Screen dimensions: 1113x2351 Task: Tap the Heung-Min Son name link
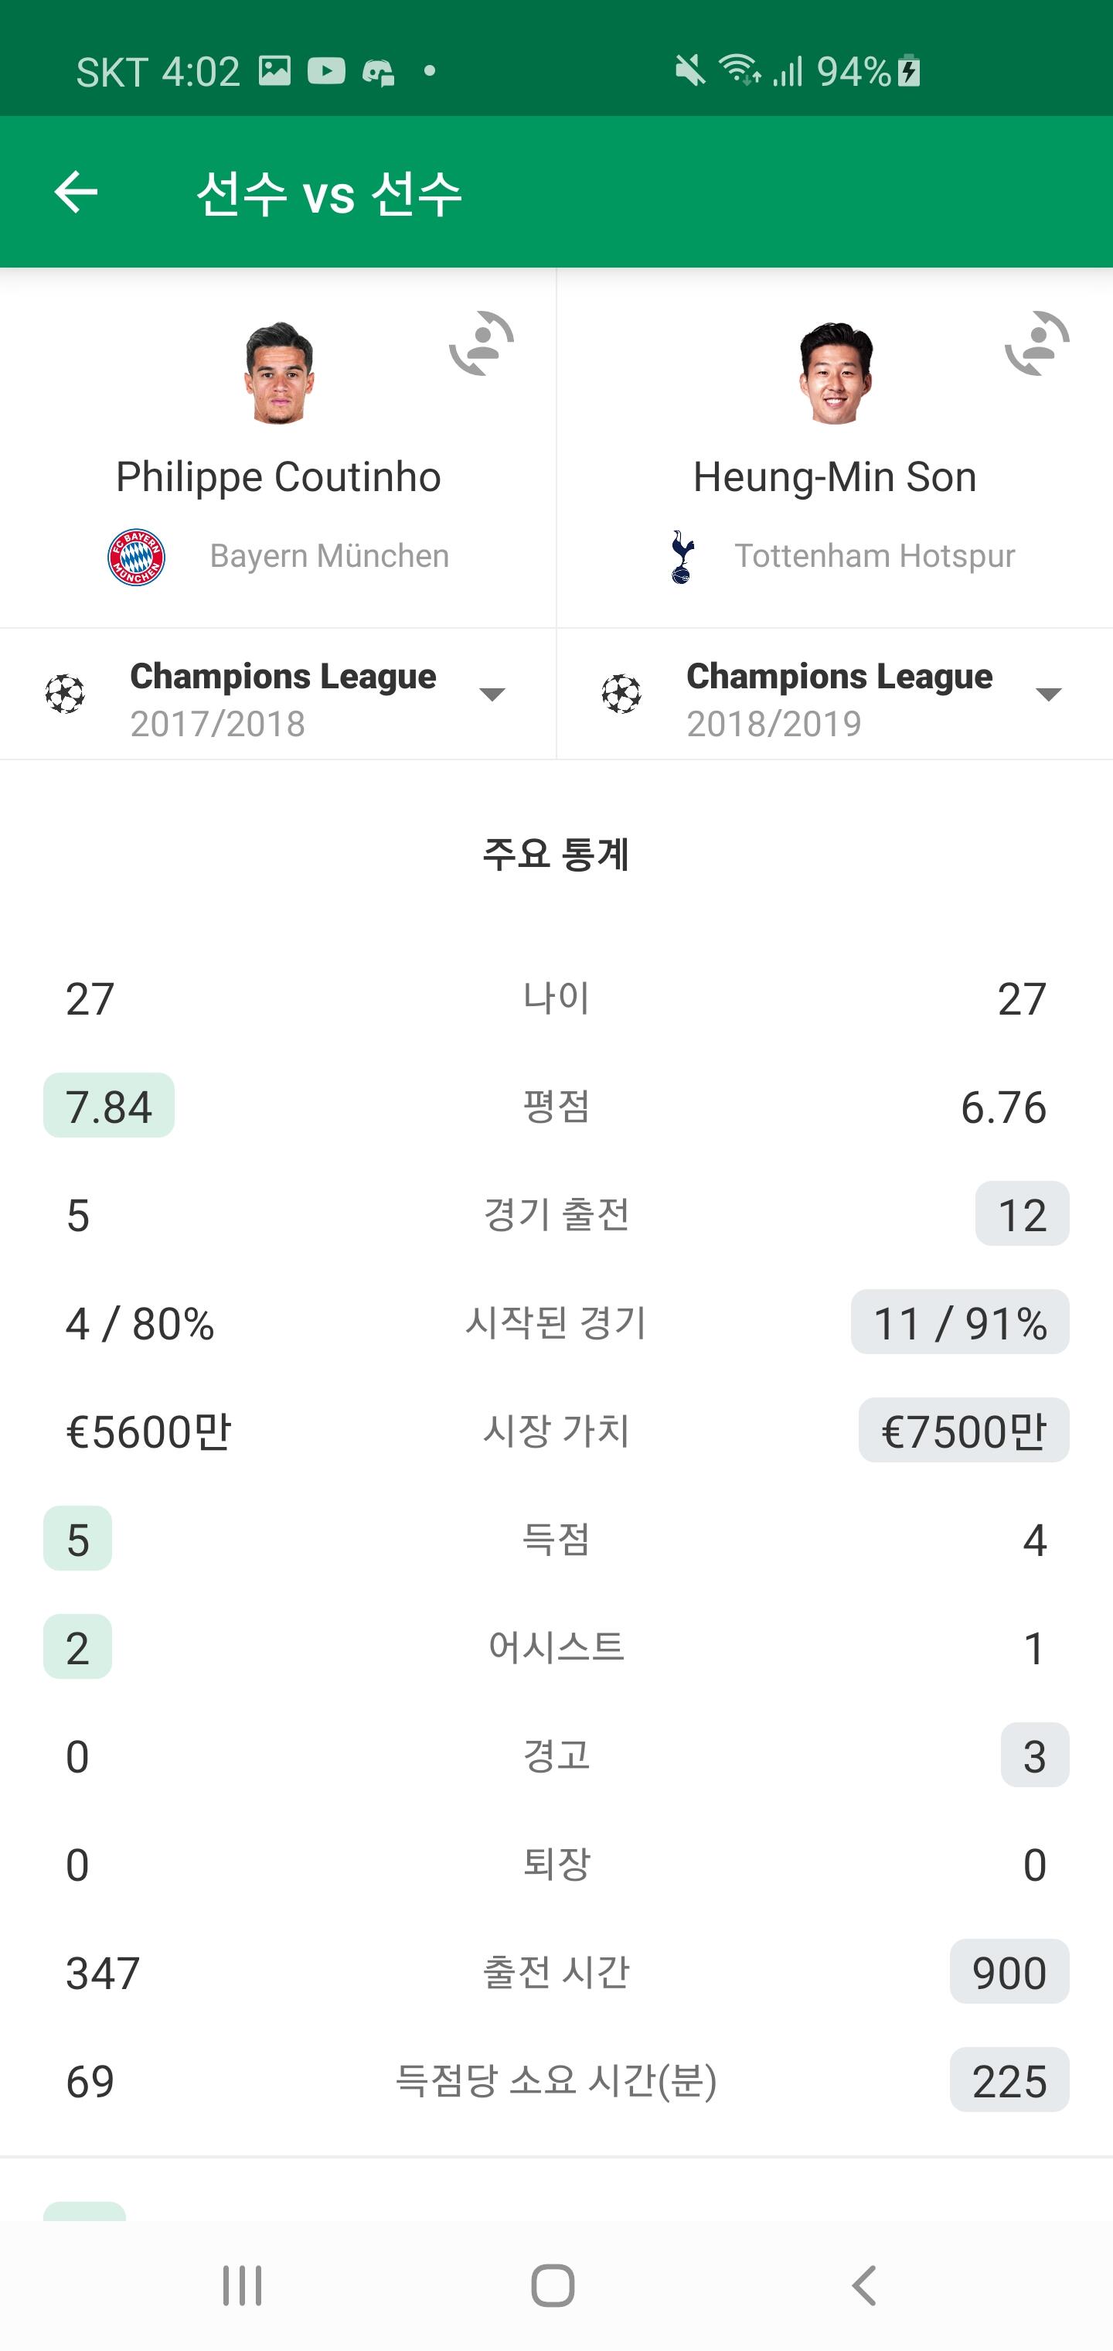[835, 477]
